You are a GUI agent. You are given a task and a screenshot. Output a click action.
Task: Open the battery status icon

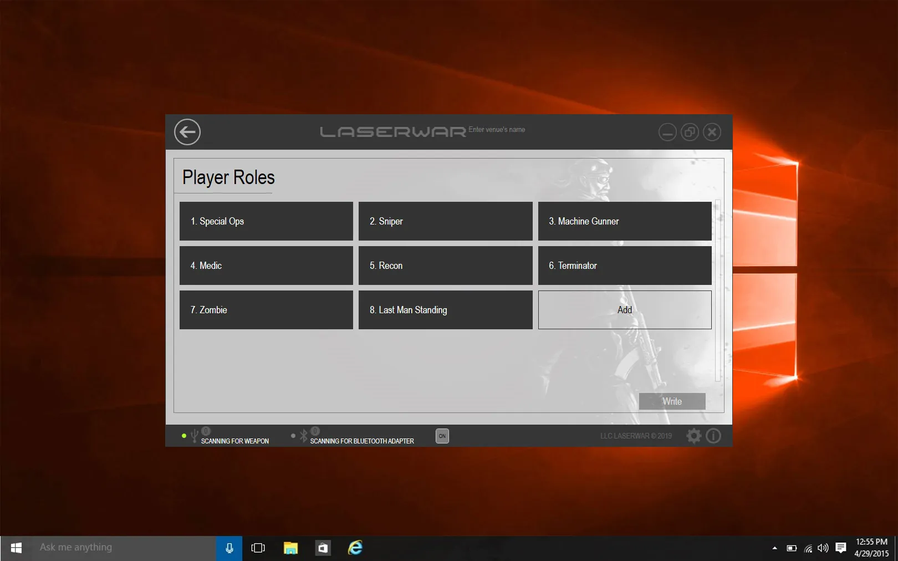pyautogui.click(x=792, y=548)
